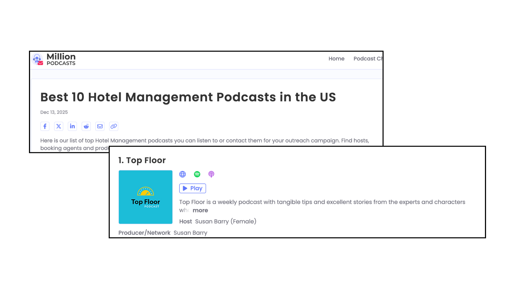Post to Reddit via share icon

click(86, 126)
